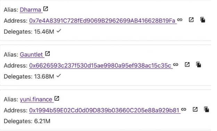The height and width of the screenshot is (131, 217).
Task: Open the yuni.finance alias link
Action: (x=36, y=99)
